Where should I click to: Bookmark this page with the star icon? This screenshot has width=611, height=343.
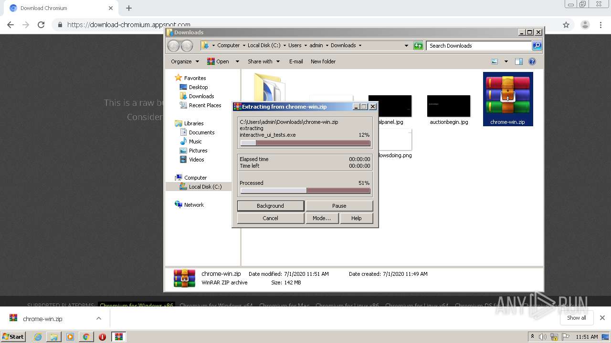pyautogui.click(x=566, y=25)
